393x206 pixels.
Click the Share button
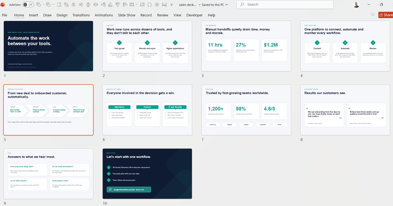click(386, 15)
